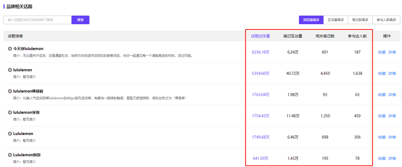The width and height of the screenshot is (402, 167).
Task: Select the 浏览量最多 sort tab
Action: pos(311,20)
